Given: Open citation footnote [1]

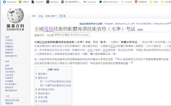Looking at the screenshot, I should tap(116, 58).
